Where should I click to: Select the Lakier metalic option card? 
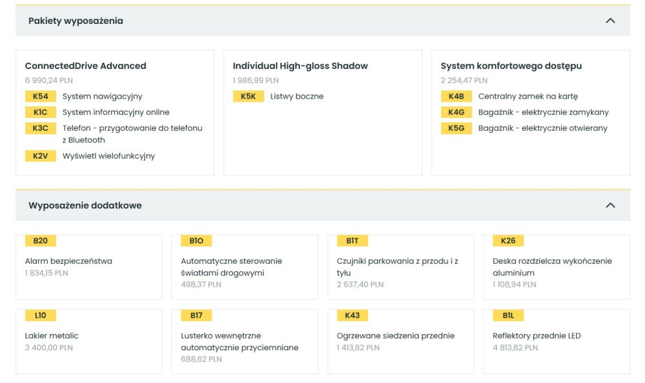click(89, 342)
